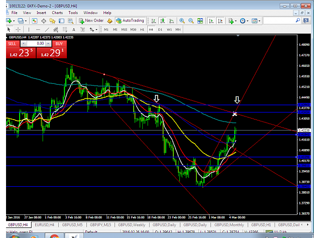The width and height of the screenshot is (314, 238).
Task: Open the MetaEditor book icon
Action: coord(110,21)
